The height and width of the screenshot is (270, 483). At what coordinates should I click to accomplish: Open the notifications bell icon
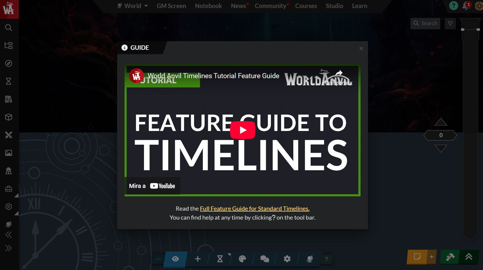[x=466, y=6]
